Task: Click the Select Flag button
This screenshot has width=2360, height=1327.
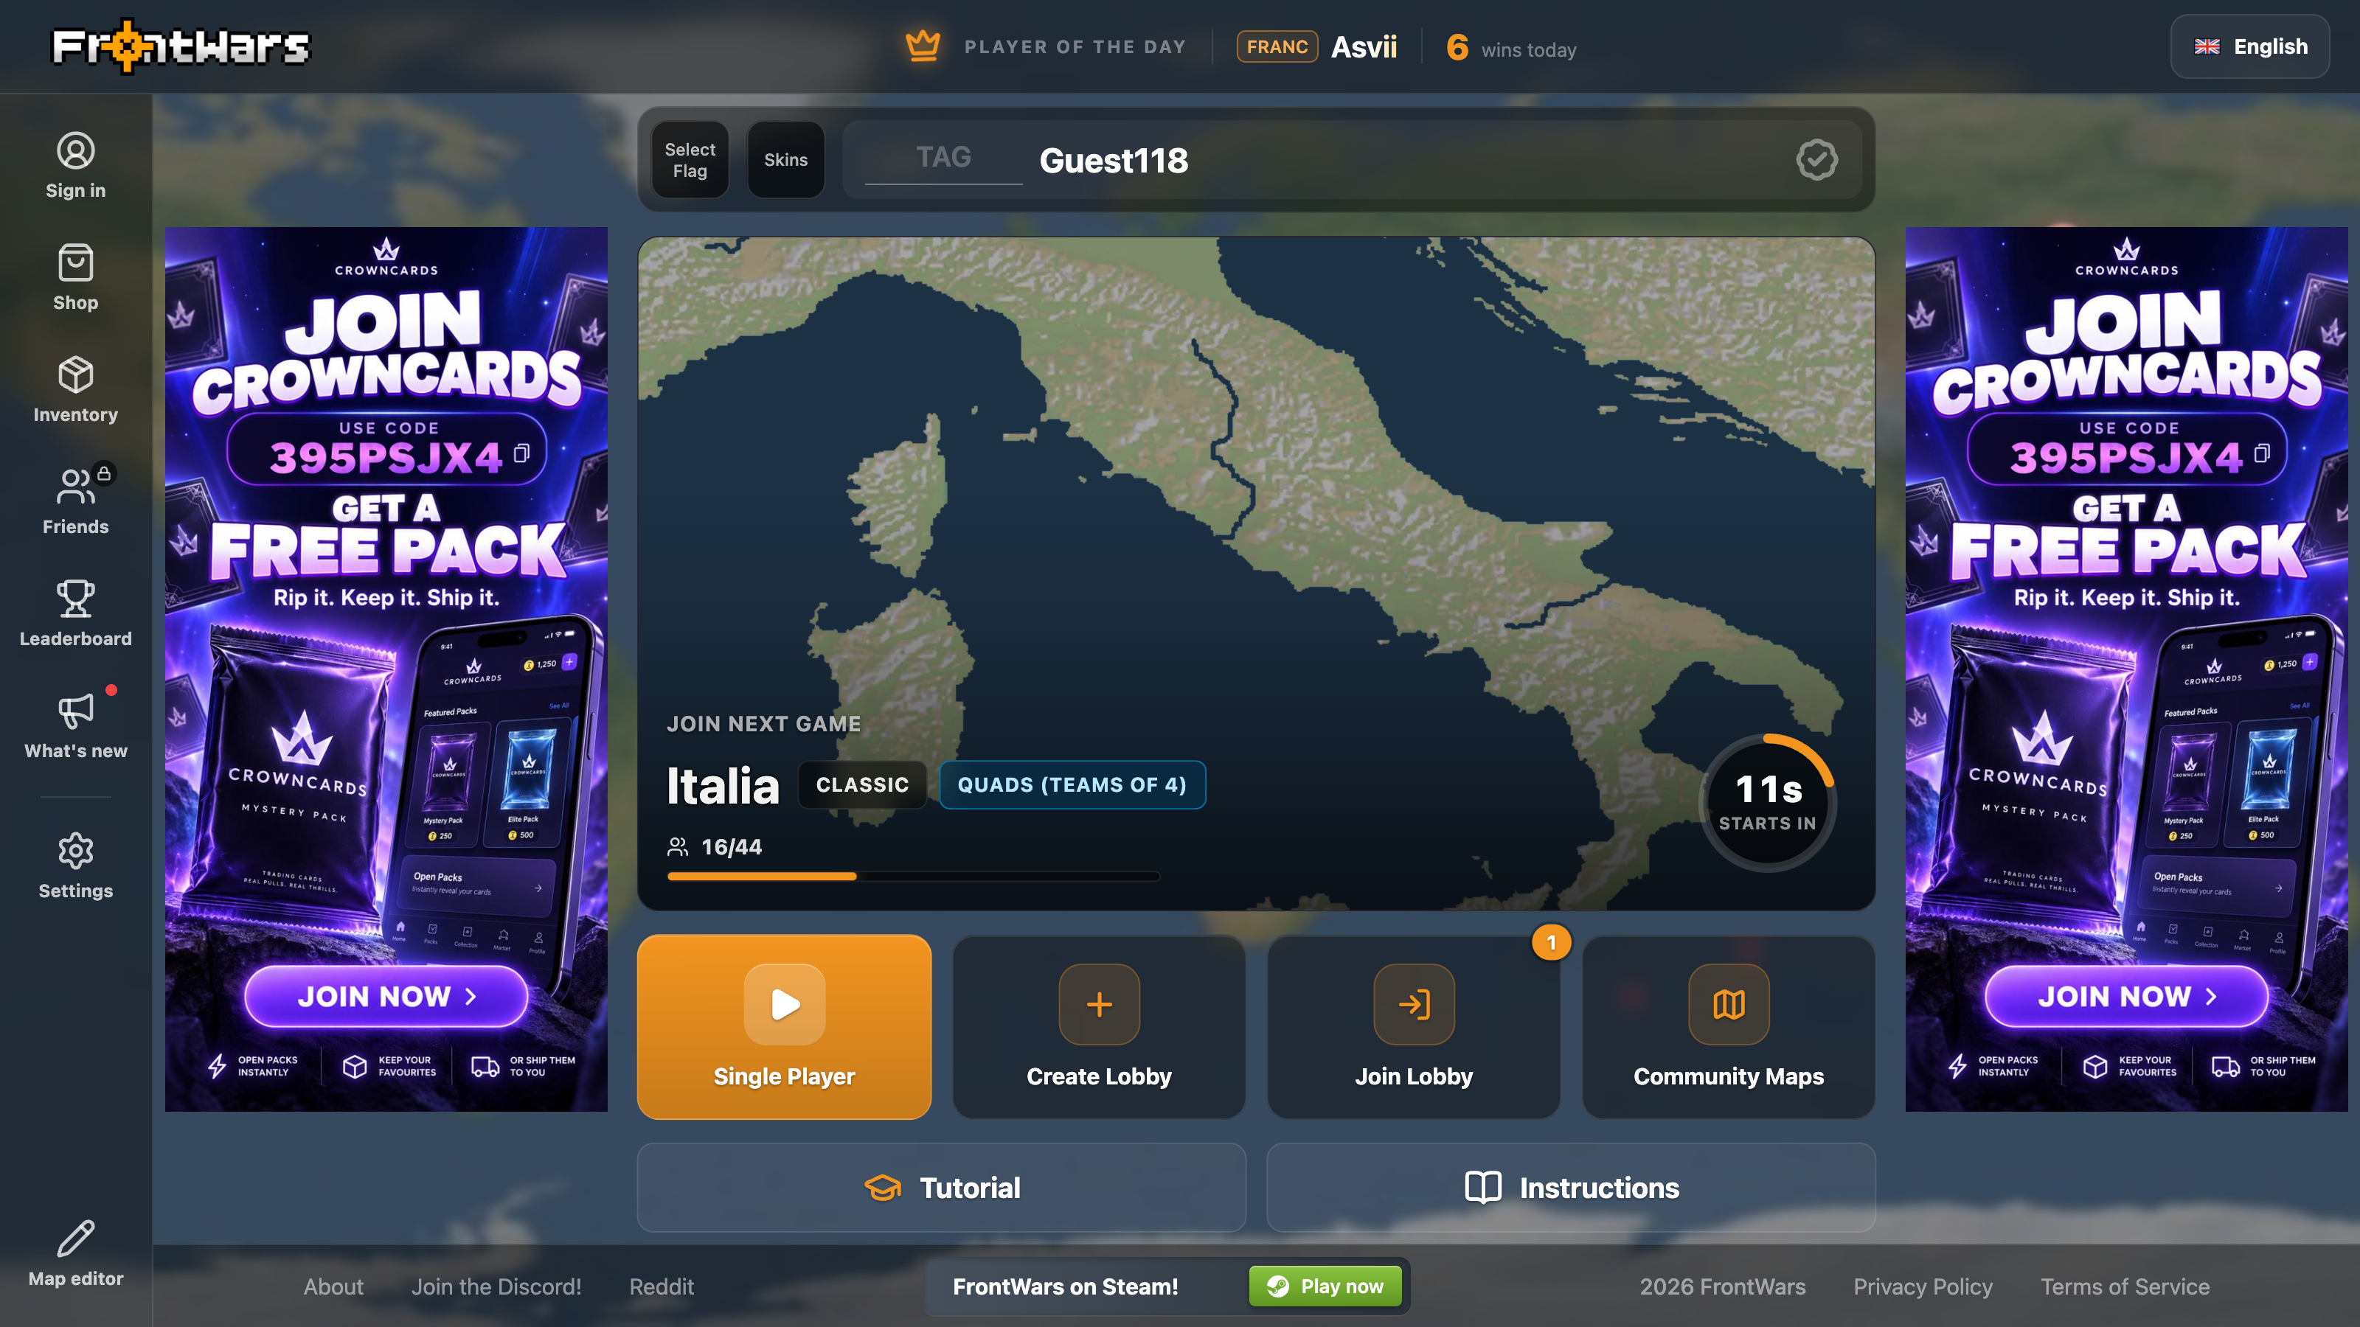Action: pos(690,160)
